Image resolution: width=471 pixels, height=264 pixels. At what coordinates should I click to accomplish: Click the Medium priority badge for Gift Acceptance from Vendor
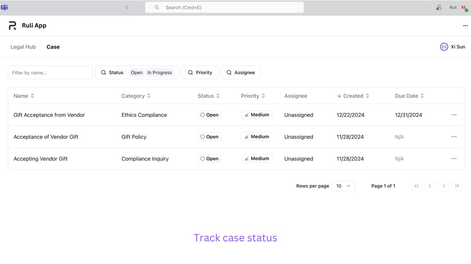coord(257,115)
